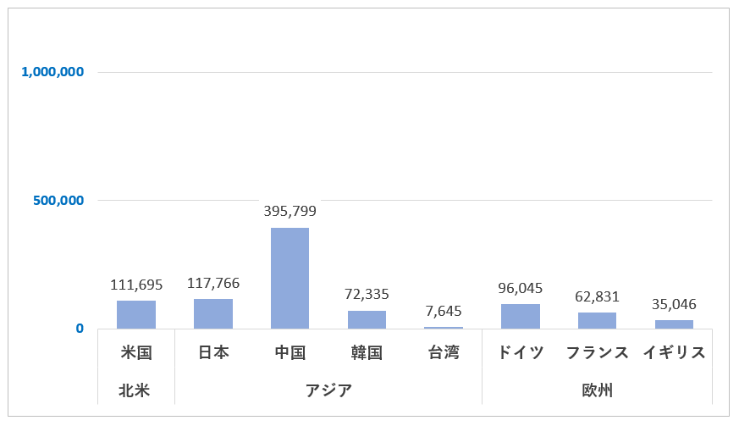This screenshot has height=426, width=739.
Task: Click the アジア region category label
Action: click(328, 390)
